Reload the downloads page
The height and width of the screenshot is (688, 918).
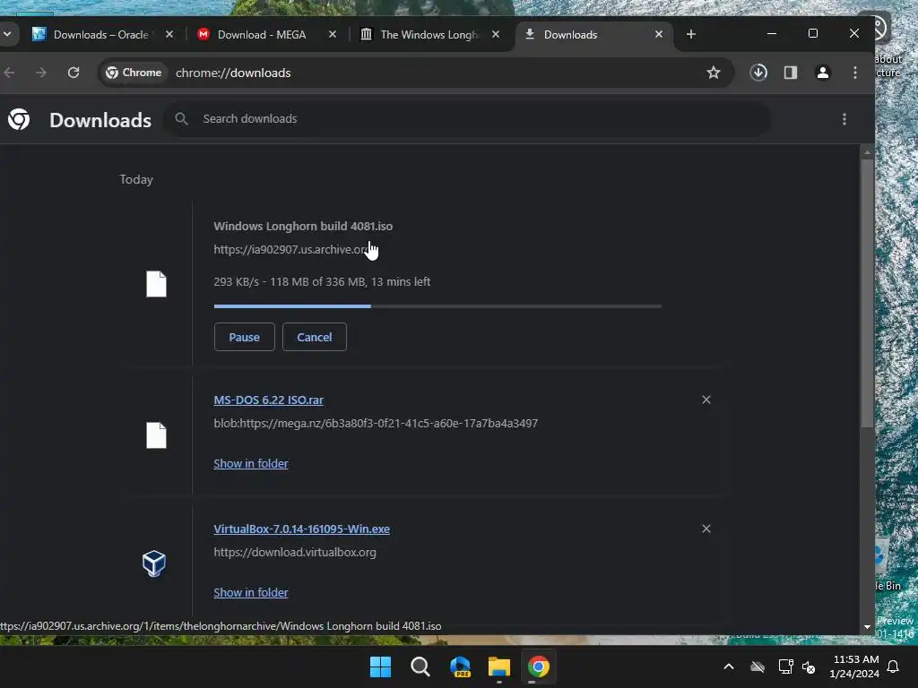(x=74, y=73)
